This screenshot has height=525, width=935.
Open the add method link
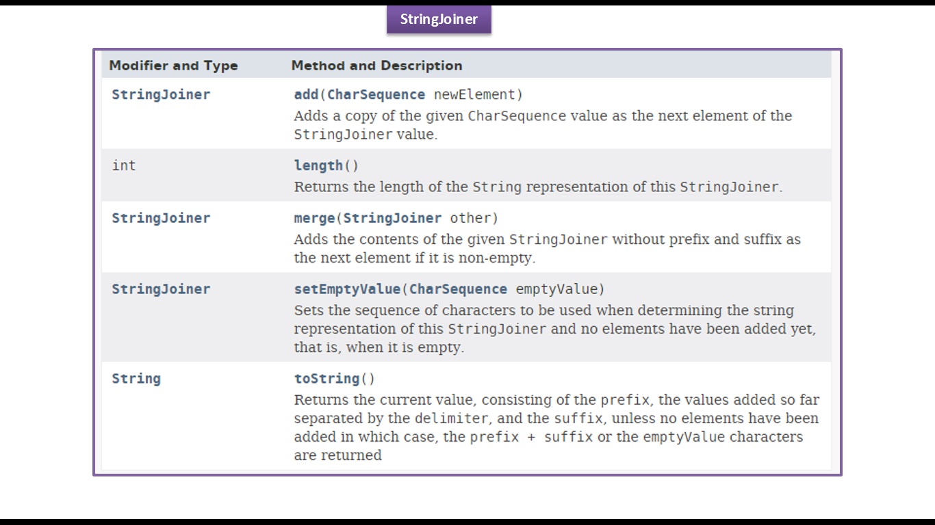click(307, 94)
